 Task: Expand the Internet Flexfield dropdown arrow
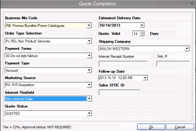point(89,99)
